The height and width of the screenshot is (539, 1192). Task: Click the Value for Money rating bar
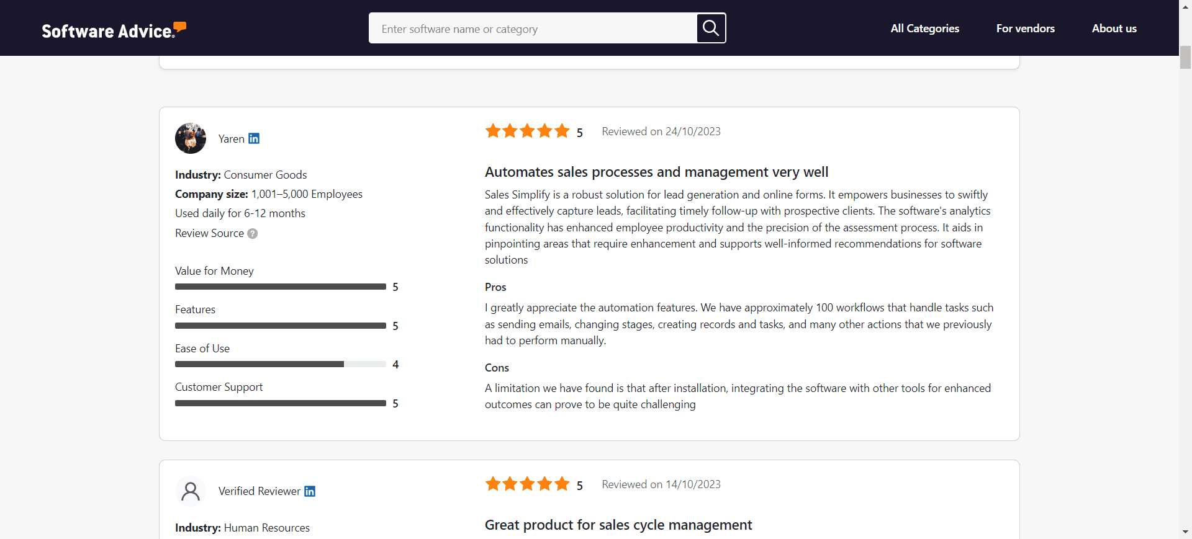(x=280, y=287)
